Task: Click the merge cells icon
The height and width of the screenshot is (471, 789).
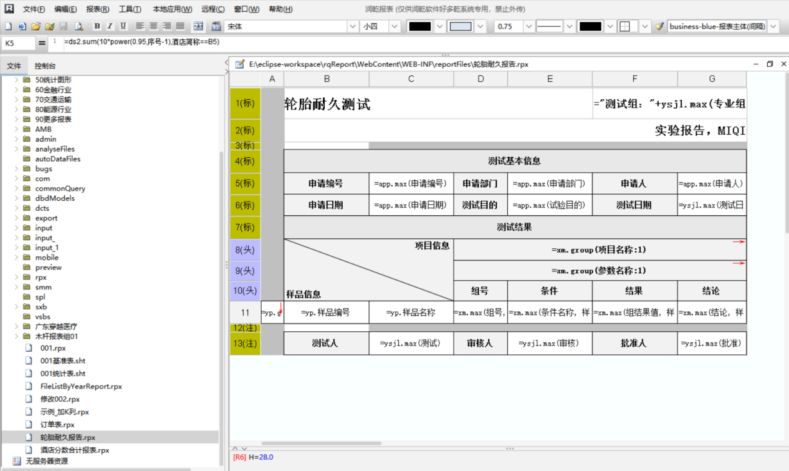Action: click(x=198, y=26)
